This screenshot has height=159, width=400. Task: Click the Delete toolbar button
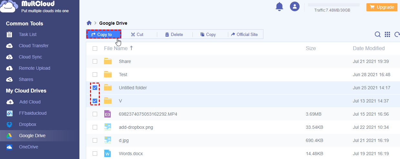click(174, 34)
